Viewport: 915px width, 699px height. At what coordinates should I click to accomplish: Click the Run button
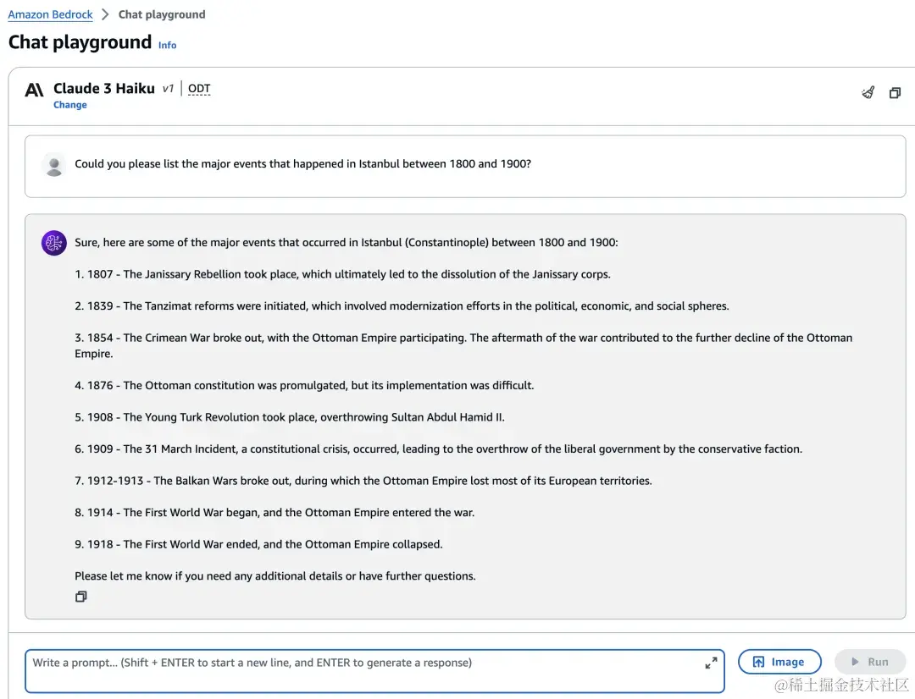[870, 662]
